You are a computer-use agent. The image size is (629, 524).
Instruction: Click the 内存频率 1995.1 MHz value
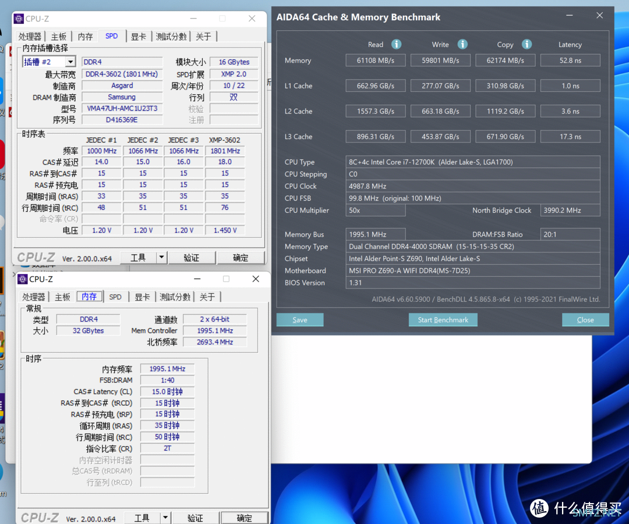[167, 369]
